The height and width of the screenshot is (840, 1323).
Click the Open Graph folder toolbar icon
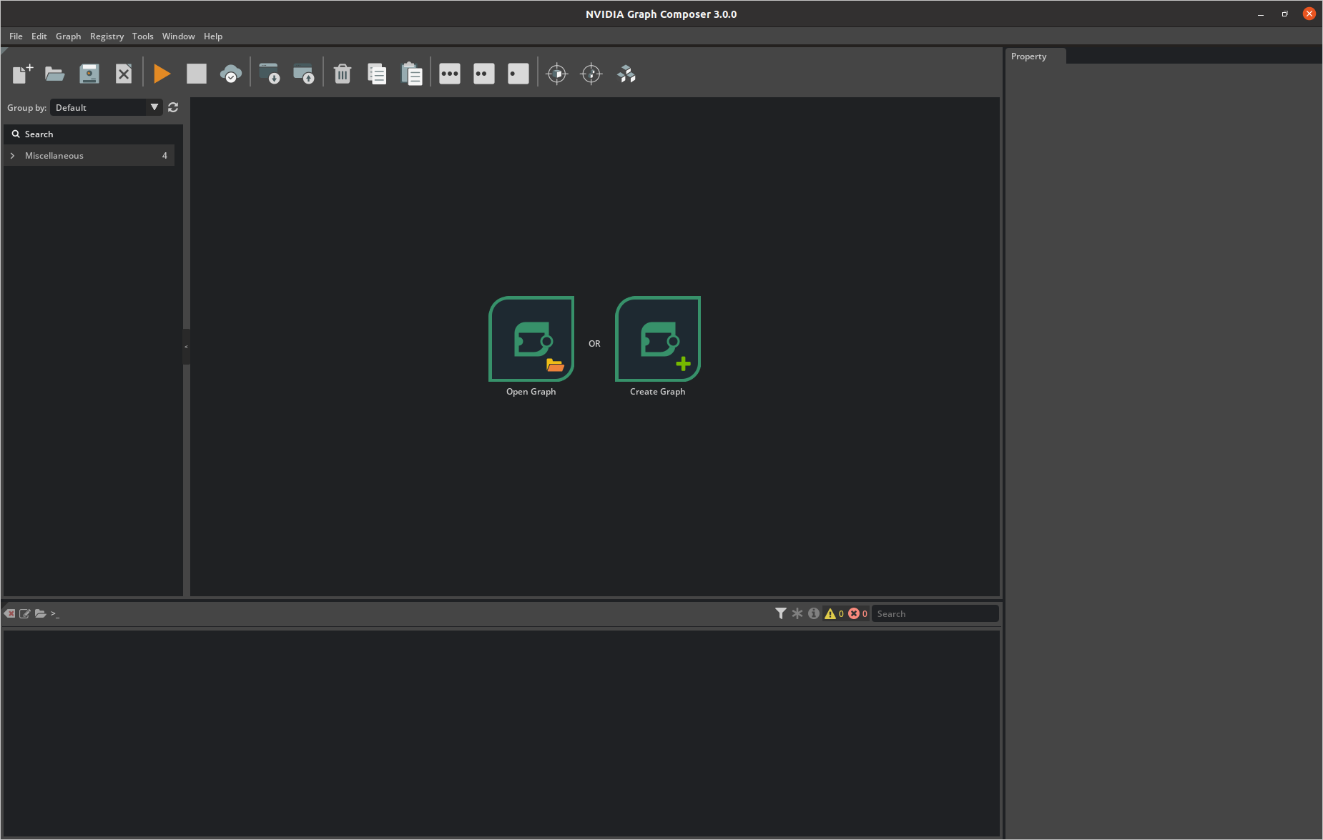pyautogui.click(x=55, y=74)
